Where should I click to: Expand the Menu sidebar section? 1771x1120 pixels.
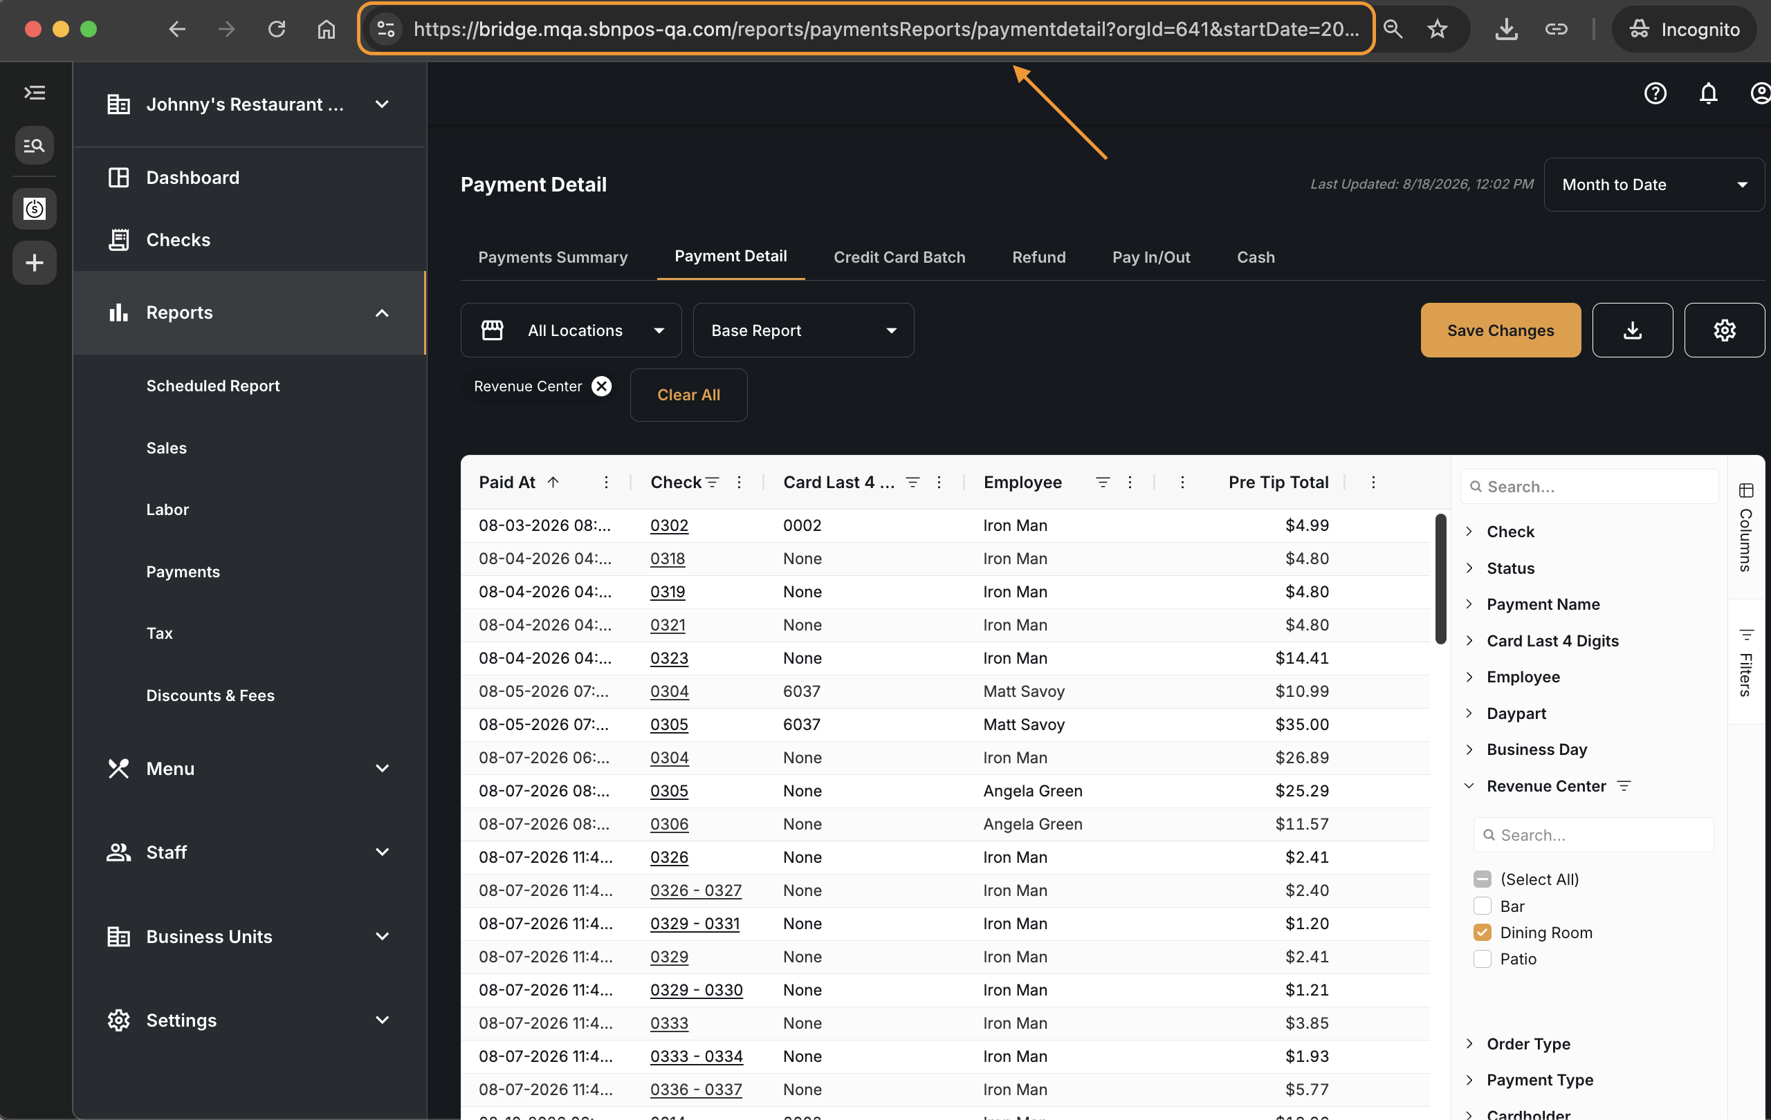(x=250, y=769)
